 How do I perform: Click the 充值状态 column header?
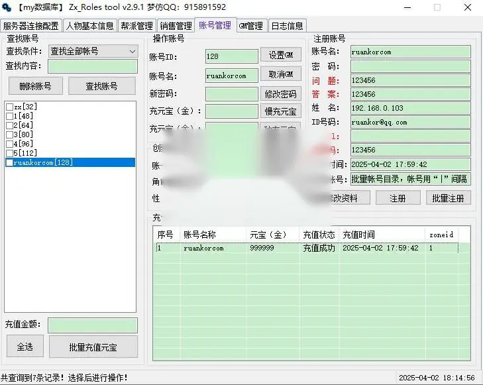pyautogui.click(x=319, y=235)
